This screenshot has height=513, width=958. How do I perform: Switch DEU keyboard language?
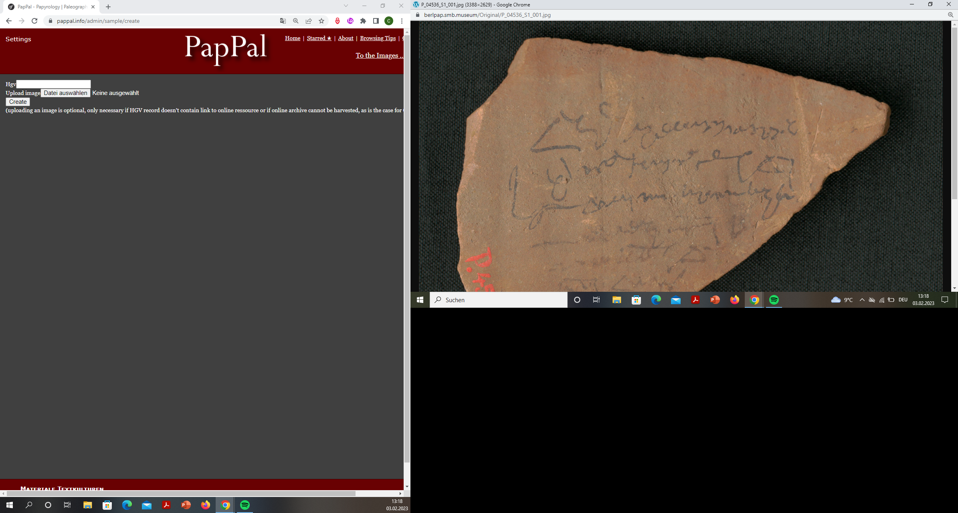coord(903,300)
